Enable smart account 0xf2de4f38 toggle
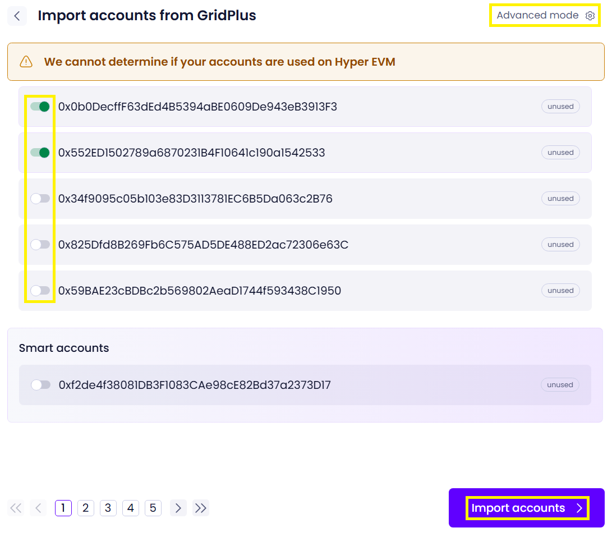The image size is (612, 546). coord(40,385)
